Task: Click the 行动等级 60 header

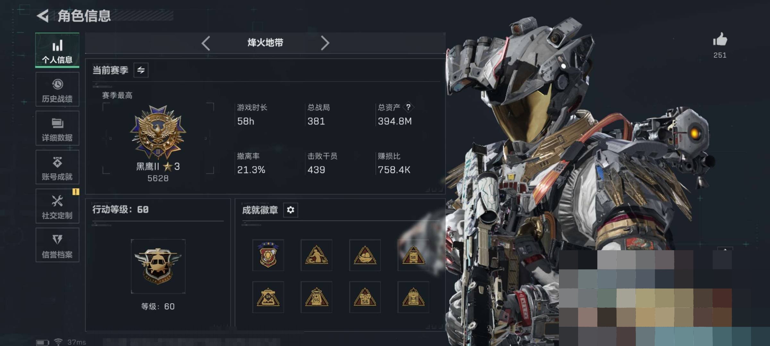Action: pos(120,210)
